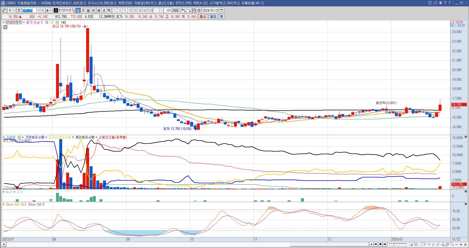Open help question mark in title bar
Screen dimensions: 469x248
(x=450, y=3)
